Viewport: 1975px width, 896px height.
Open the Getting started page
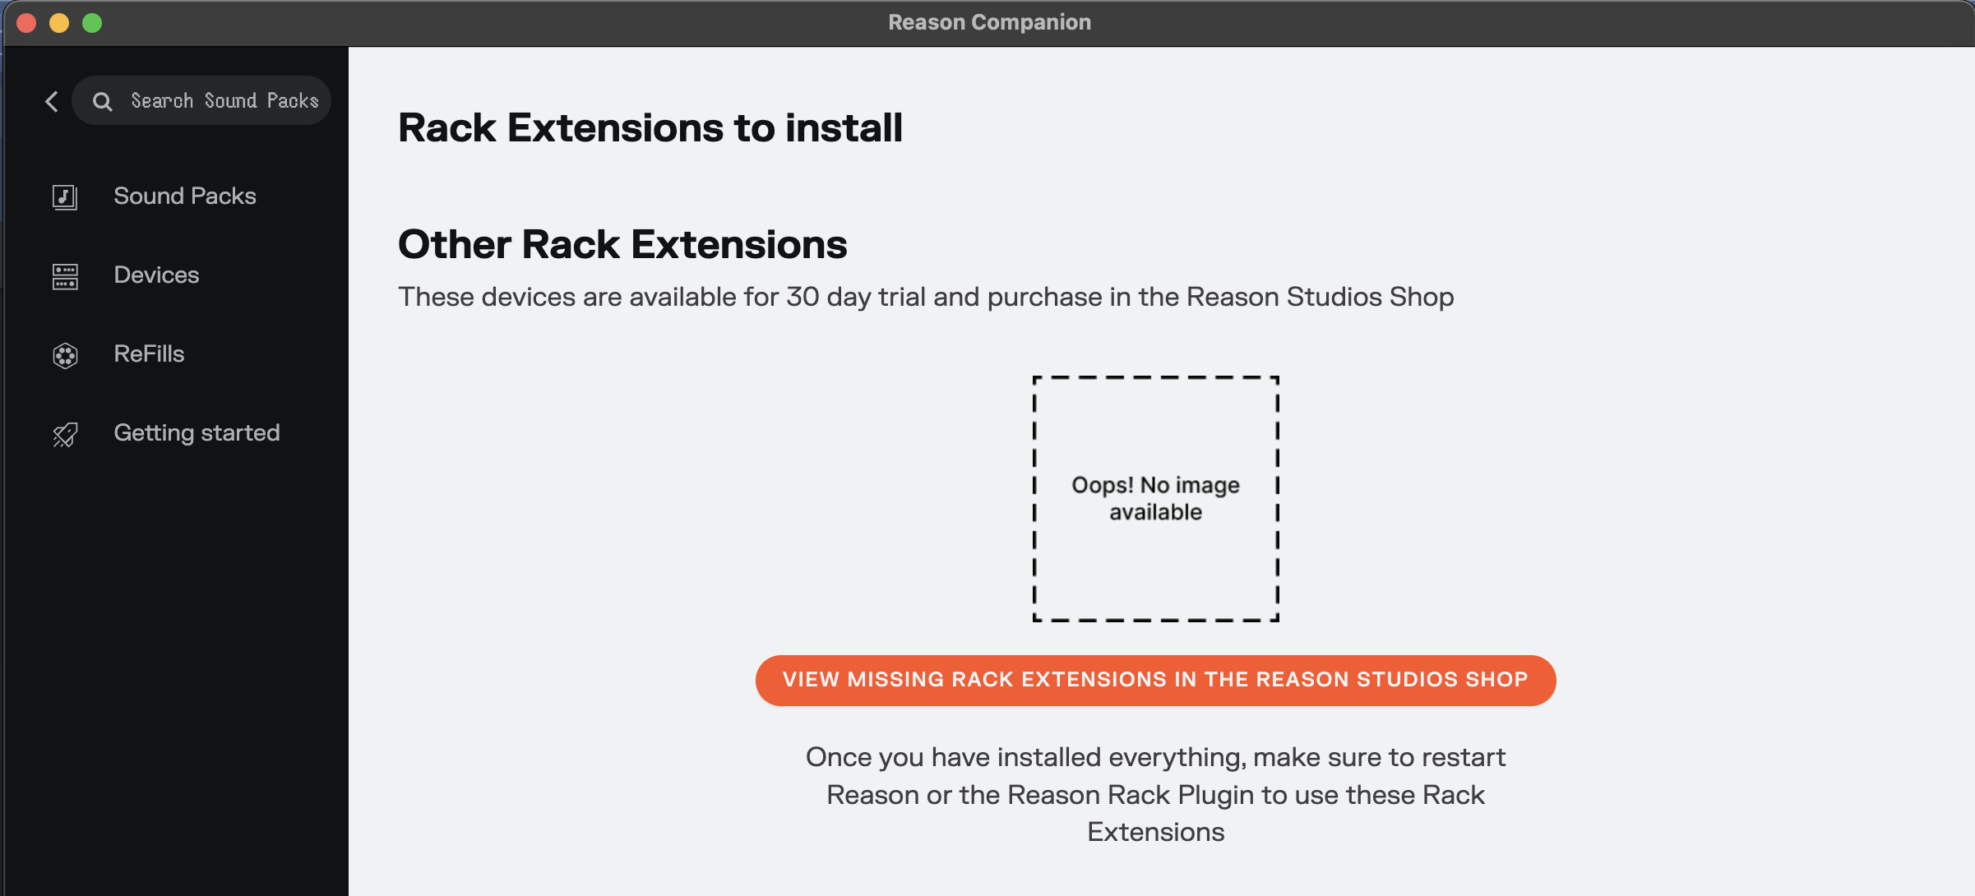coord(197,433)
